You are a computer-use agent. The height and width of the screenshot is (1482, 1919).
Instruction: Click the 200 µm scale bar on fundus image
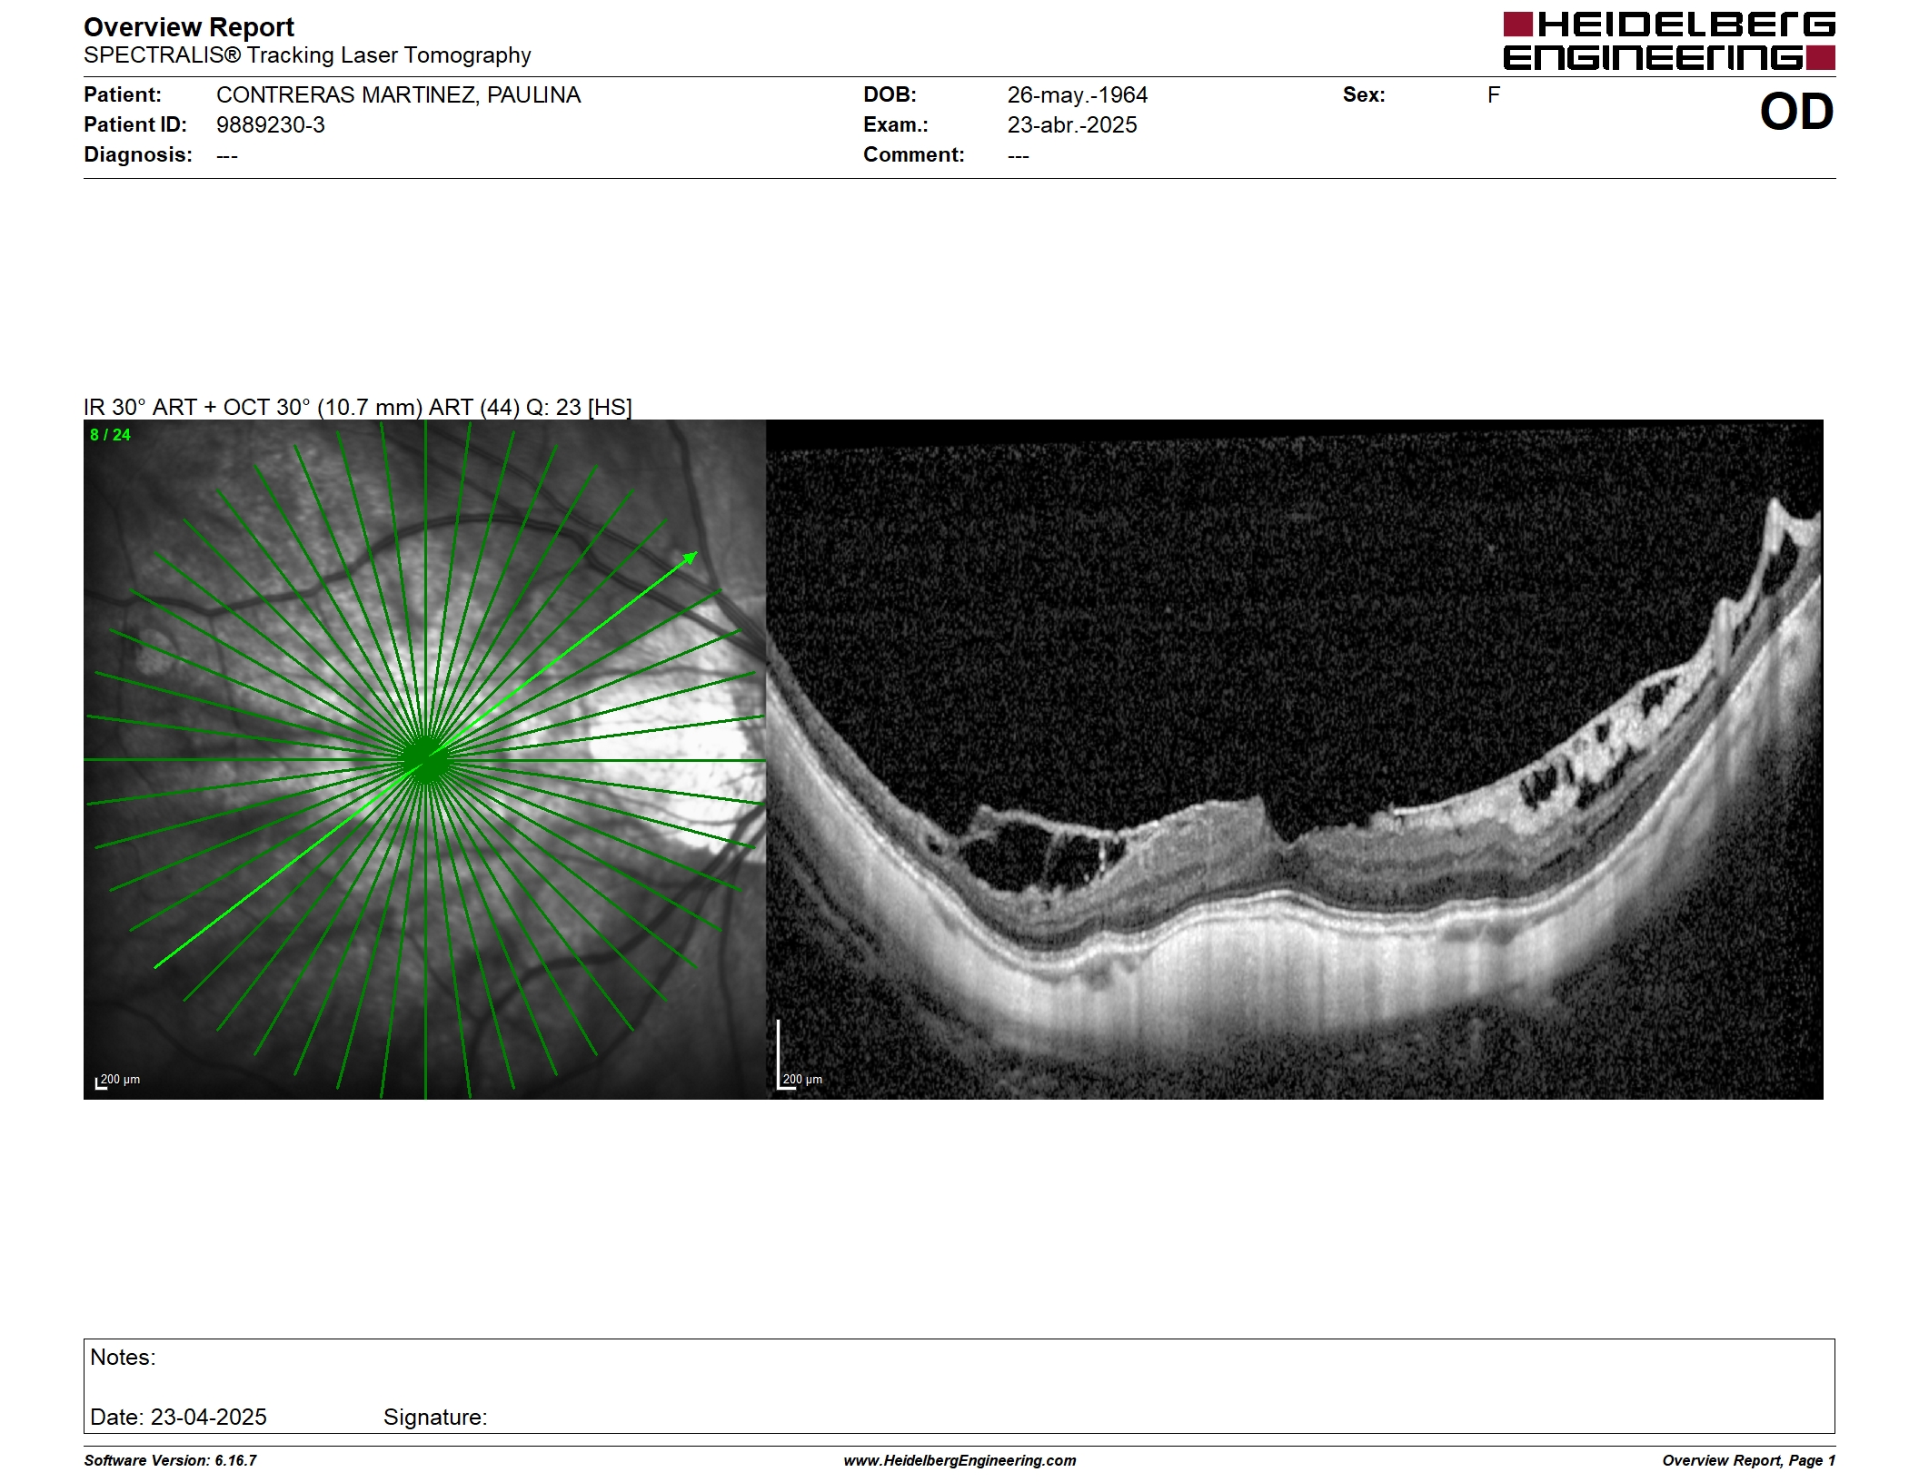[x=117, y=1081]
